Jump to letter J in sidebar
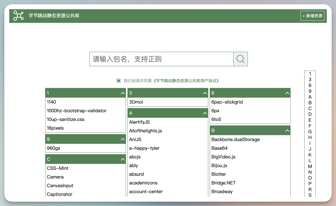Image resolution: width=336 pixels, height=206 pixels. tap(310, 149)
